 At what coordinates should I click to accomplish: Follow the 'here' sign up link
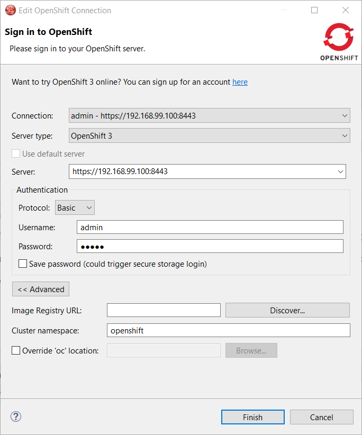240,82
